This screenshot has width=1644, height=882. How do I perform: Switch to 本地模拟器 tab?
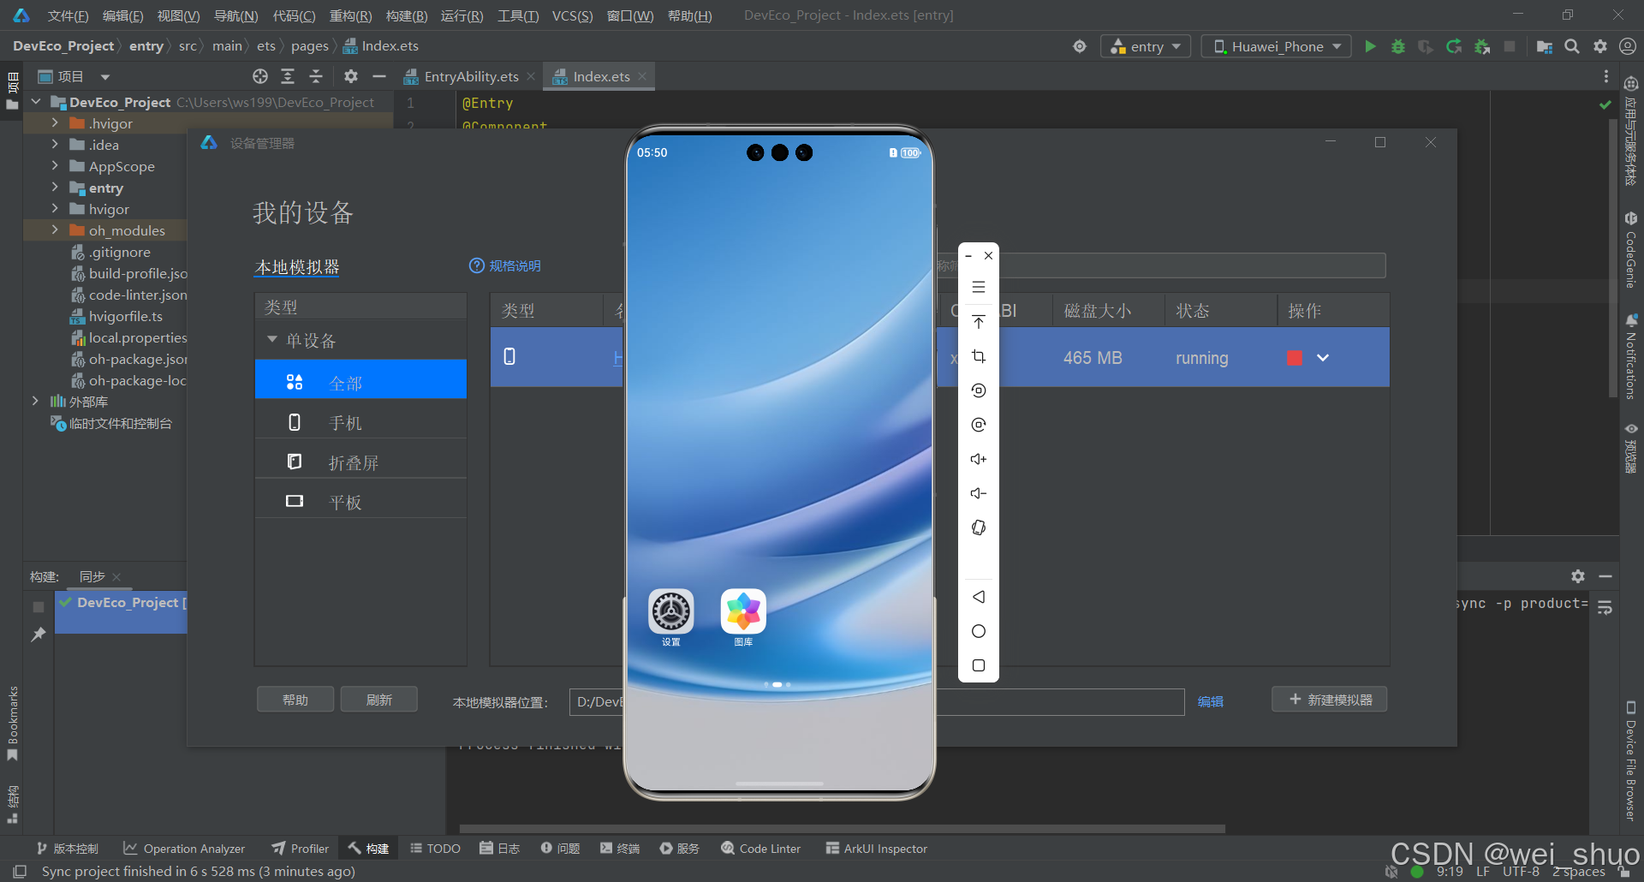pos(297,266)
